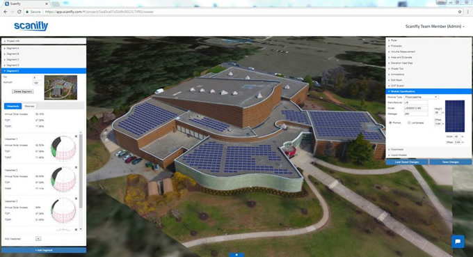This screenshot has width=473, height=257.
Task: Expand Area and Excavate section
Action: [x=428, y=57]
